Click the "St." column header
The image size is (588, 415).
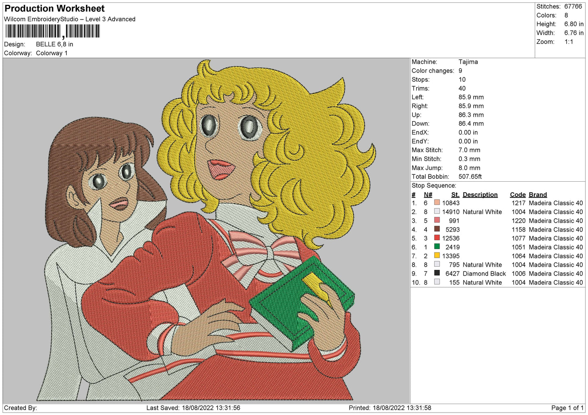click(x=455, y=195)
